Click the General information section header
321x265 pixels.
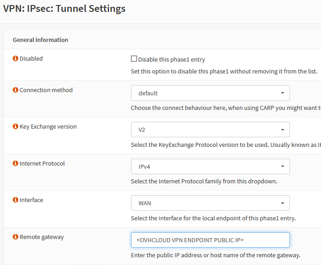[40, 40]
